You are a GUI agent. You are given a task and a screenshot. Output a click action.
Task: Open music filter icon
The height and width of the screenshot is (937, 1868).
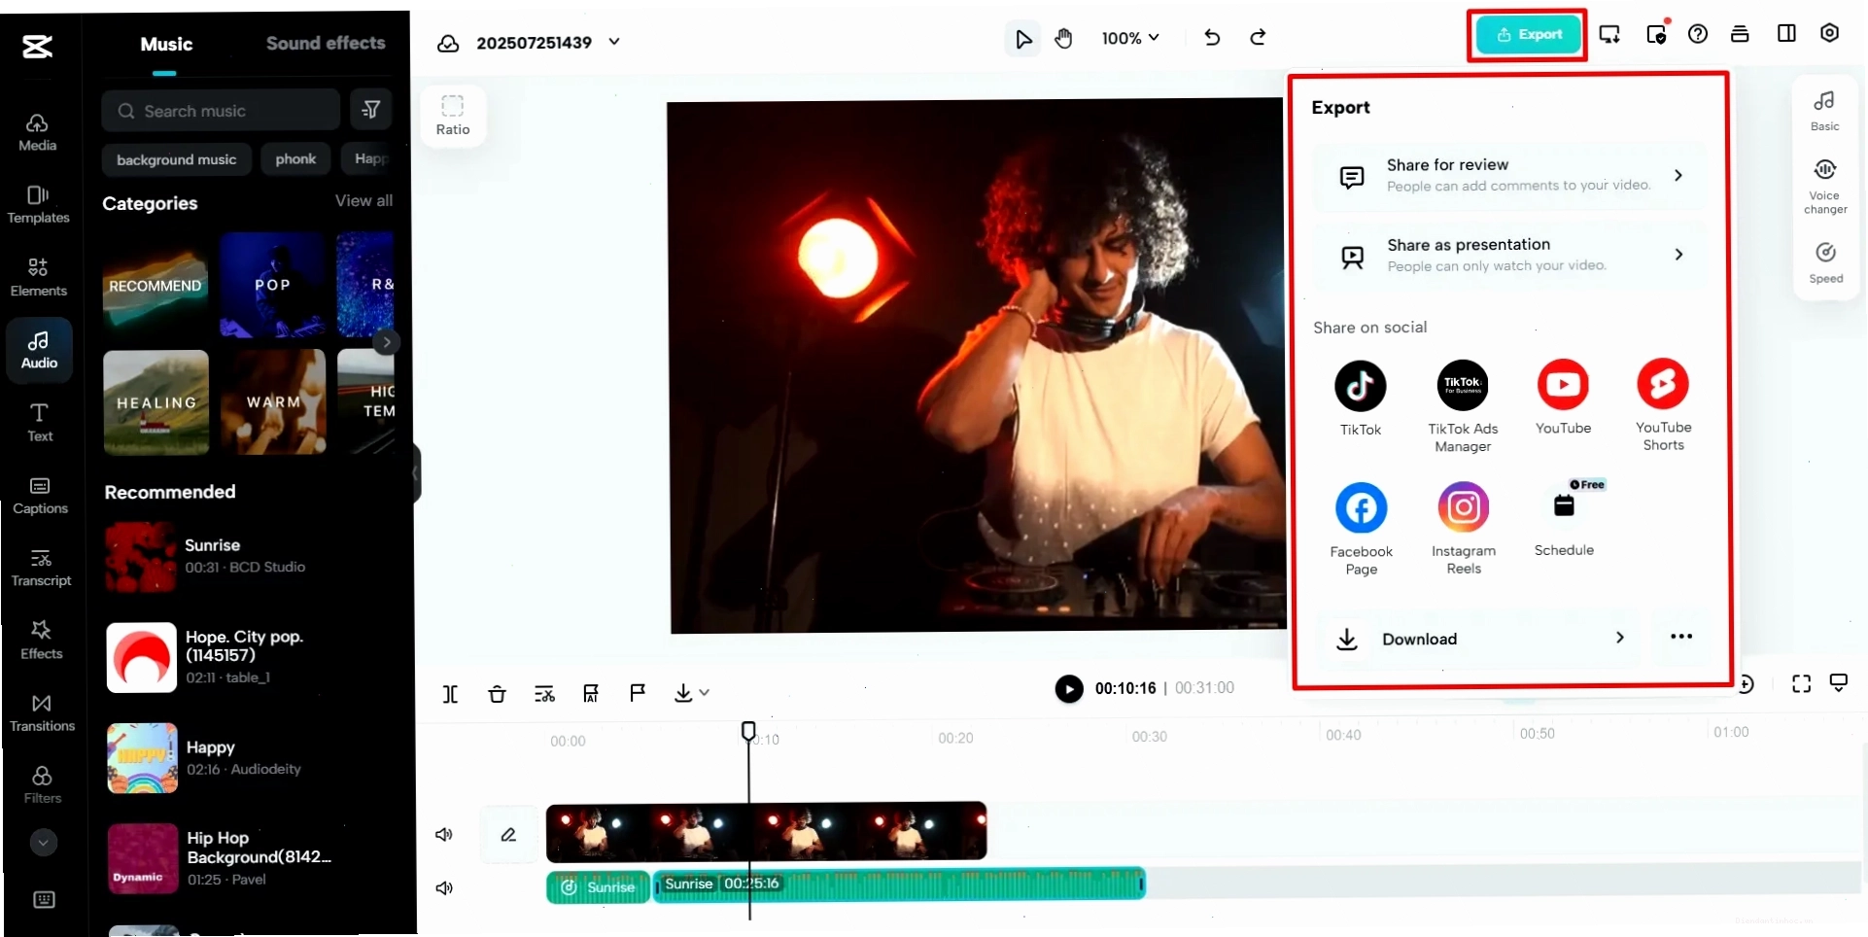point(370,110)
